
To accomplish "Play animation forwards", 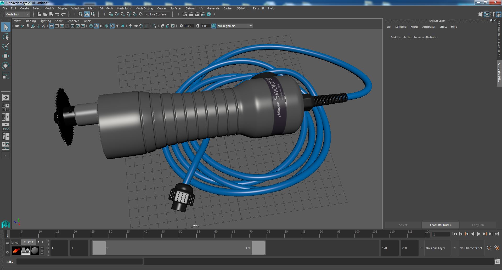I will [478, 234].
